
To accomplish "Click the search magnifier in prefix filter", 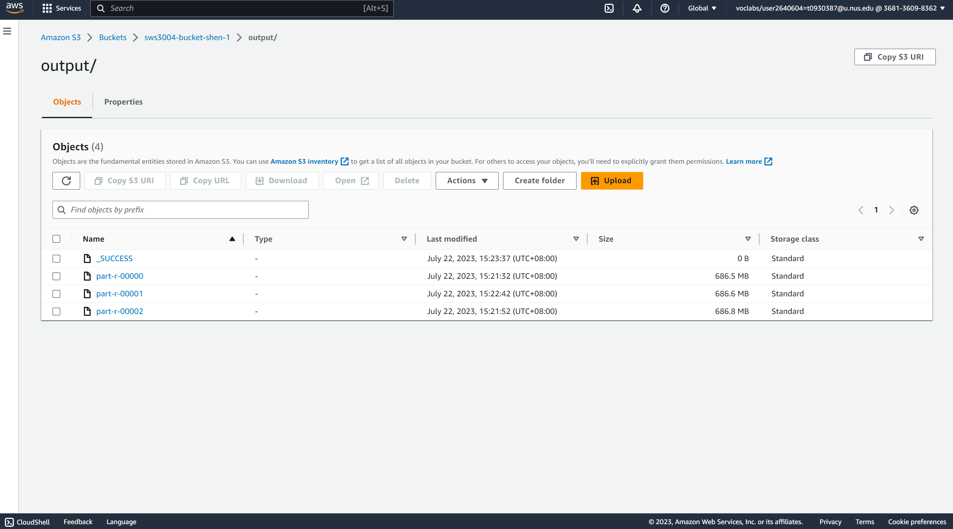I will (62, 210).
